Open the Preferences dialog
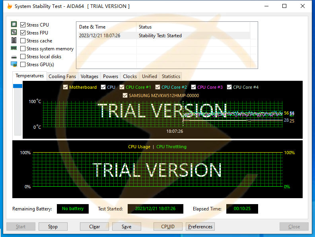This screenshot has height=237, width=315. 200,227
